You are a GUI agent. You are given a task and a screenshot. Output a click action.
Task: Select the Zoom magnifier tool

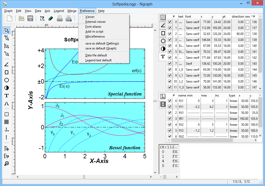pos(6,163)
